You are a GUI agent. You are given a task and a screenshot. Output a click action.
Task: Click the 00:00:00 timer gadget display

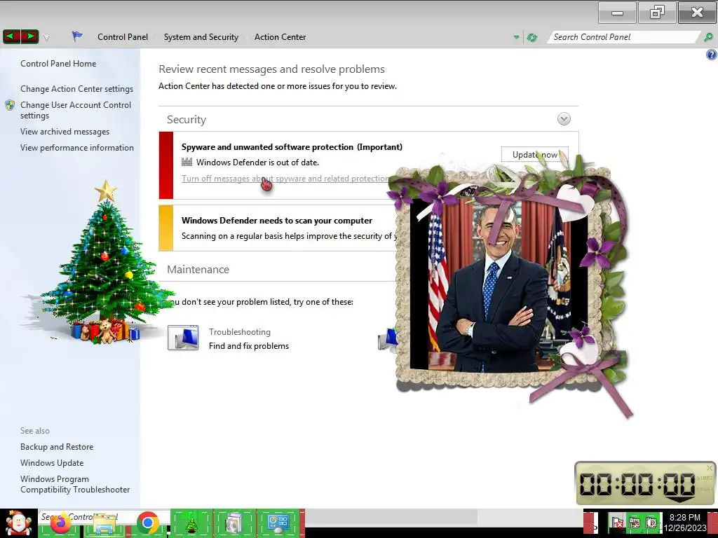pos(637,484)
